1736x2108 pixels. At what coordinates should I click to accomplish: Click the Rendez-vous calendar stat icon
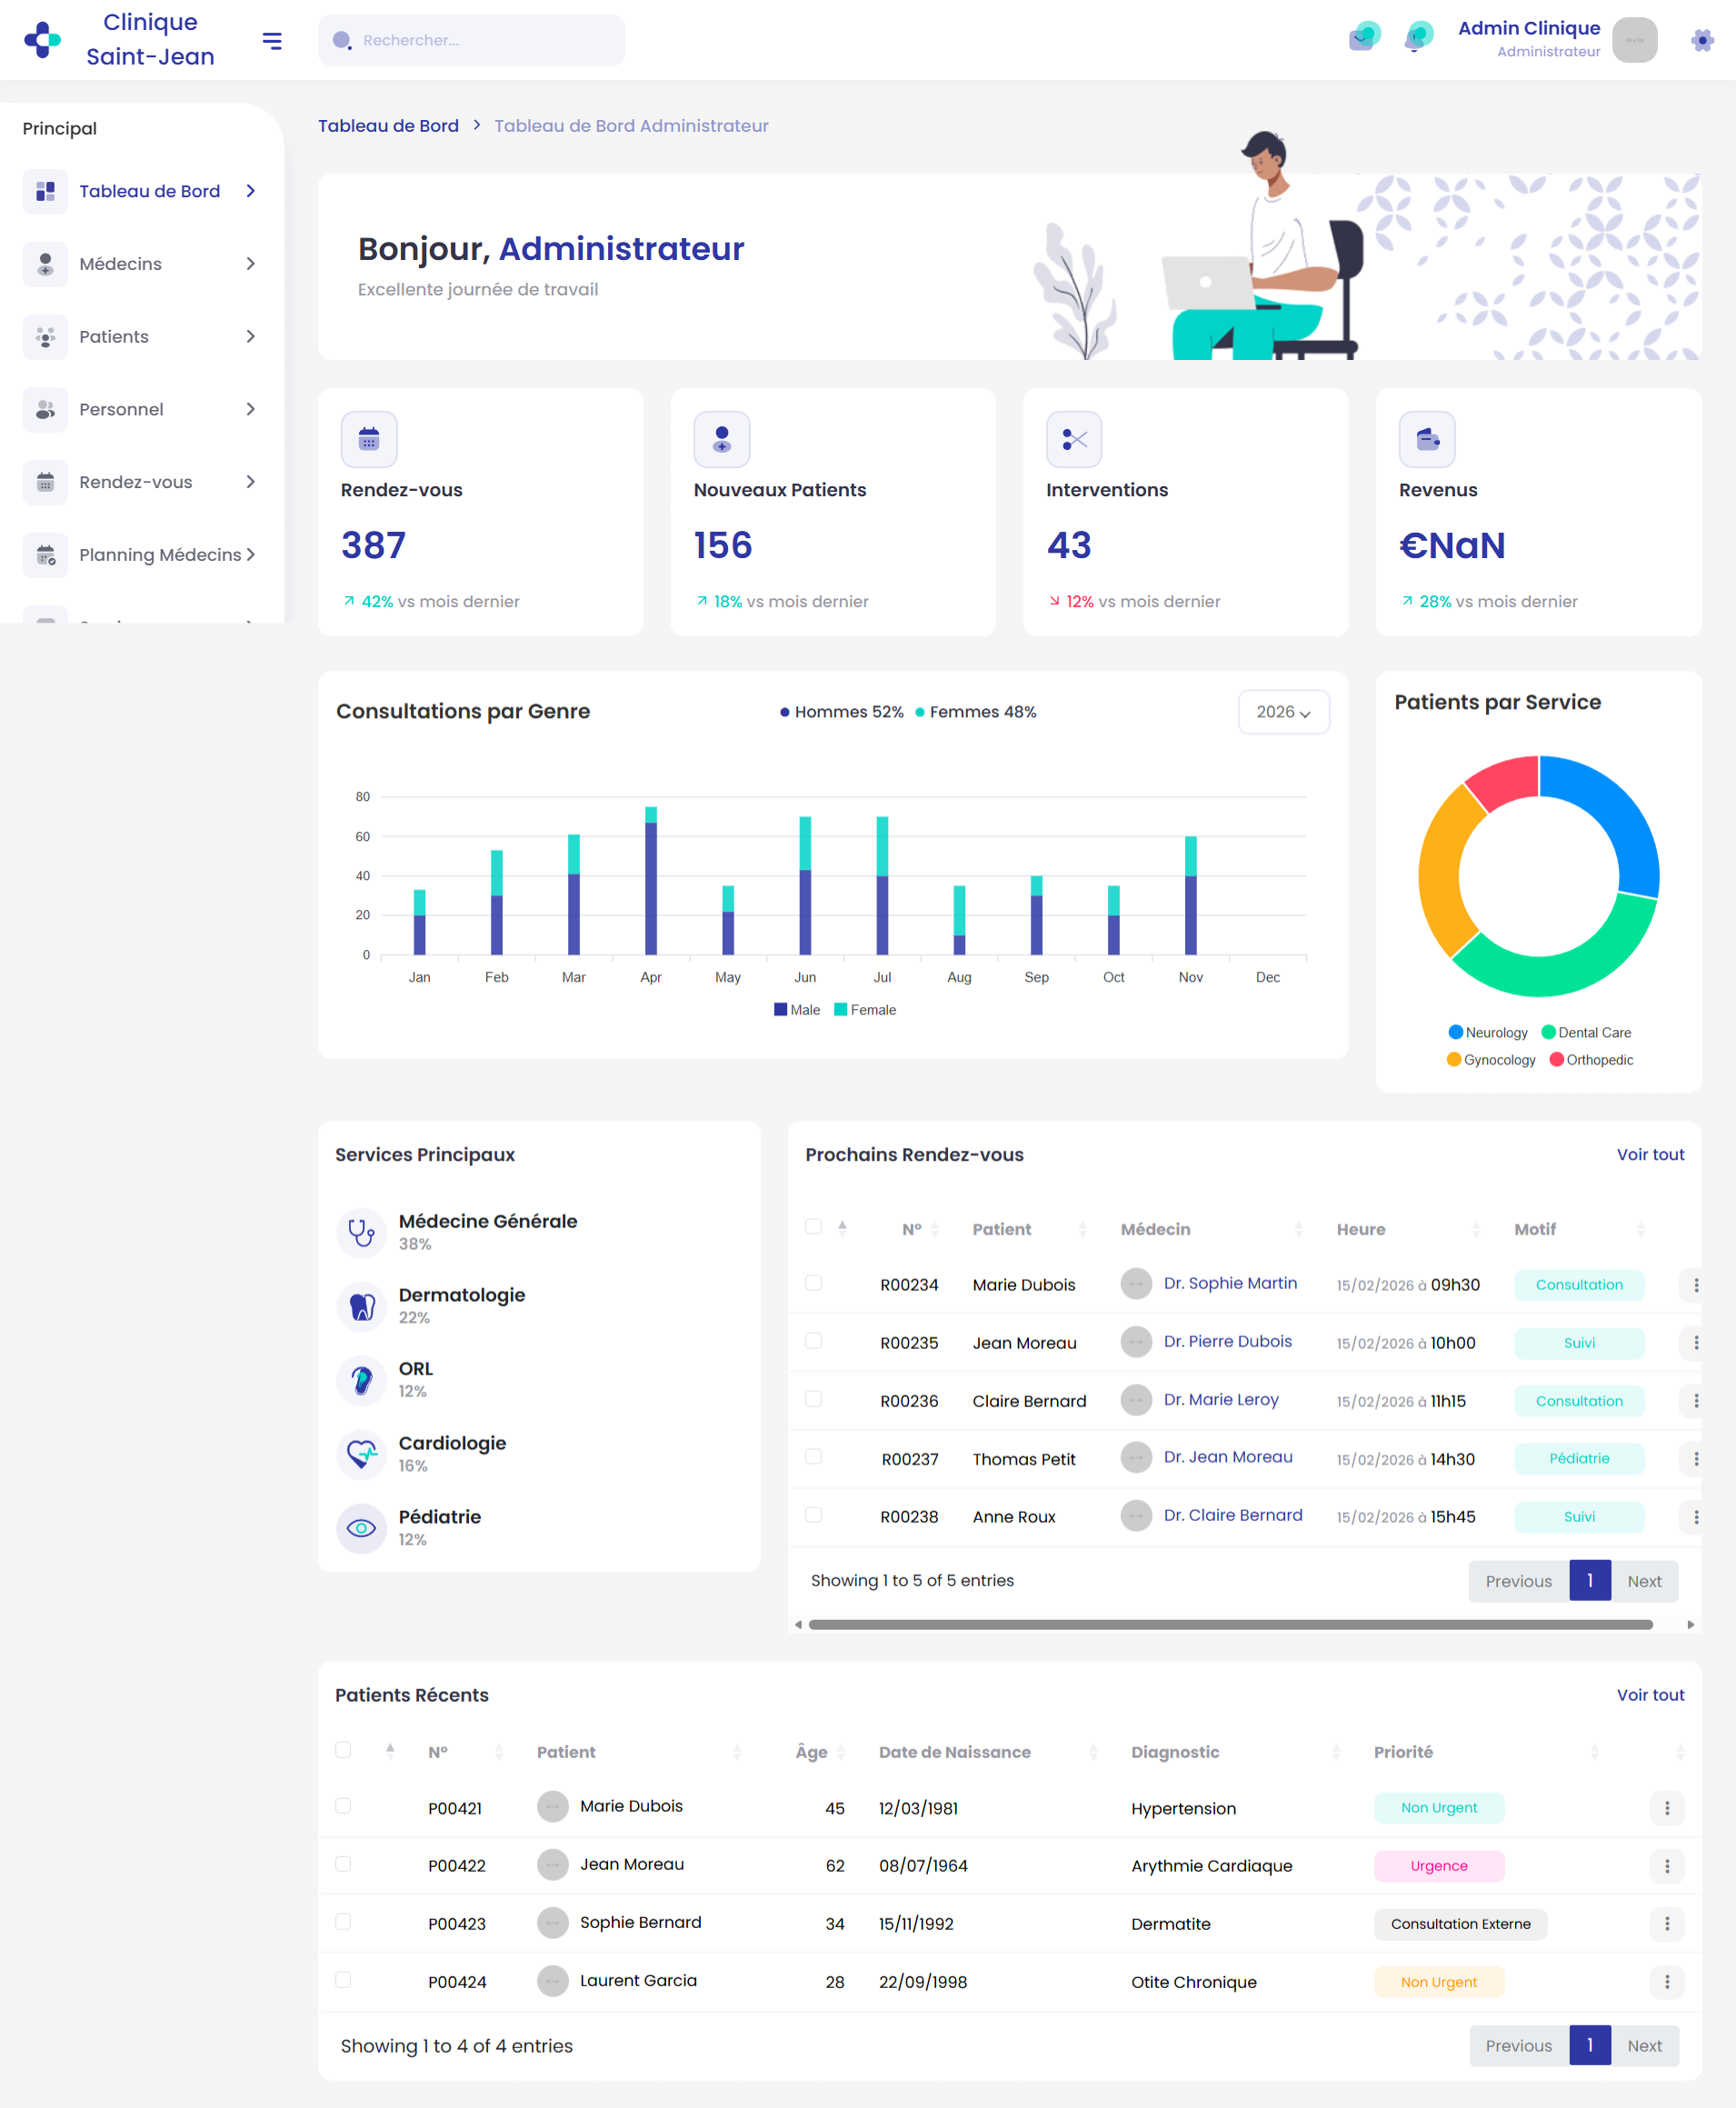click(369, 439)
